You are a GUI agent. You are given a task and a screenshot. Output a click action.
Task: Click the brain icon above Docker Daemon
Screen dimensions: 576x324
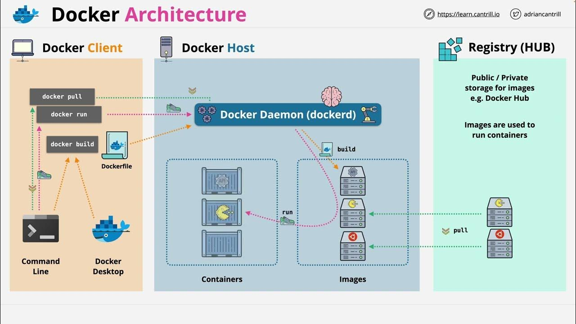pyautogui.click(x=331, y=96)
